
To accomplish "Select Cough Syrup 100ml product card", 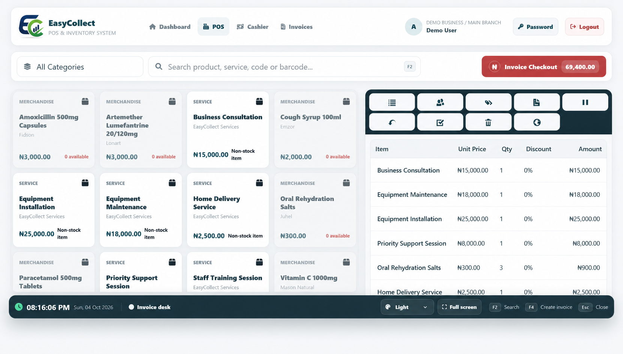I will (315, 129).
